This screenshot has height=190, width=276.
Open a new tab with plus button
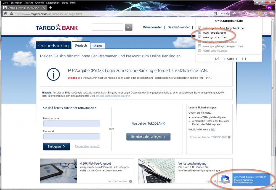[x=51, y=7]
